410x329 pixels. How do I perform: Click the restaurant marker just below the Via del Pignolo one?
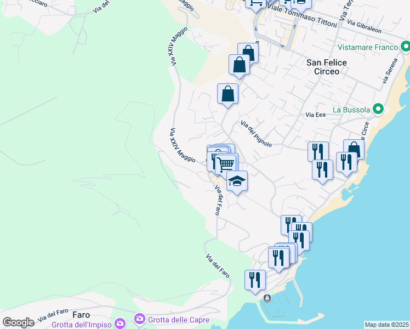[323, 172]
